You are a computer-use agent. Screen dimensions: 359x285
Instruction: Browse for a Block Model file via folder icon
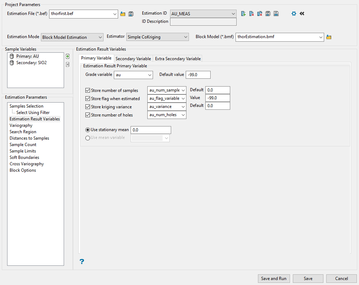329,37
